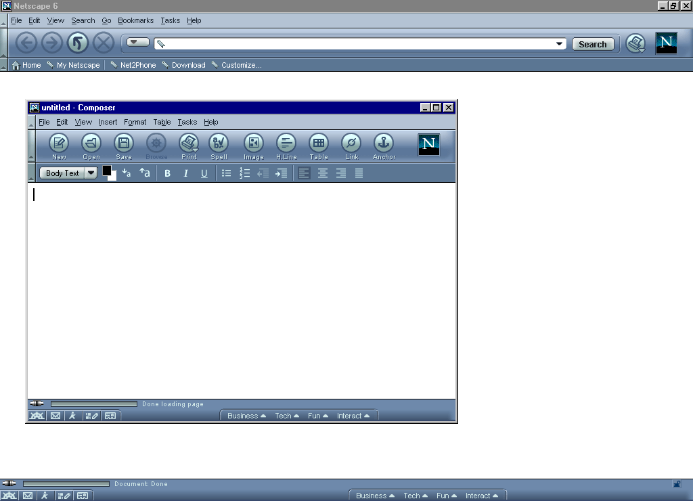Image resolution: width=693 pixels, height=501 pixels.
Task: Choose the white background color swatch
Action: [x=114, y=177]
